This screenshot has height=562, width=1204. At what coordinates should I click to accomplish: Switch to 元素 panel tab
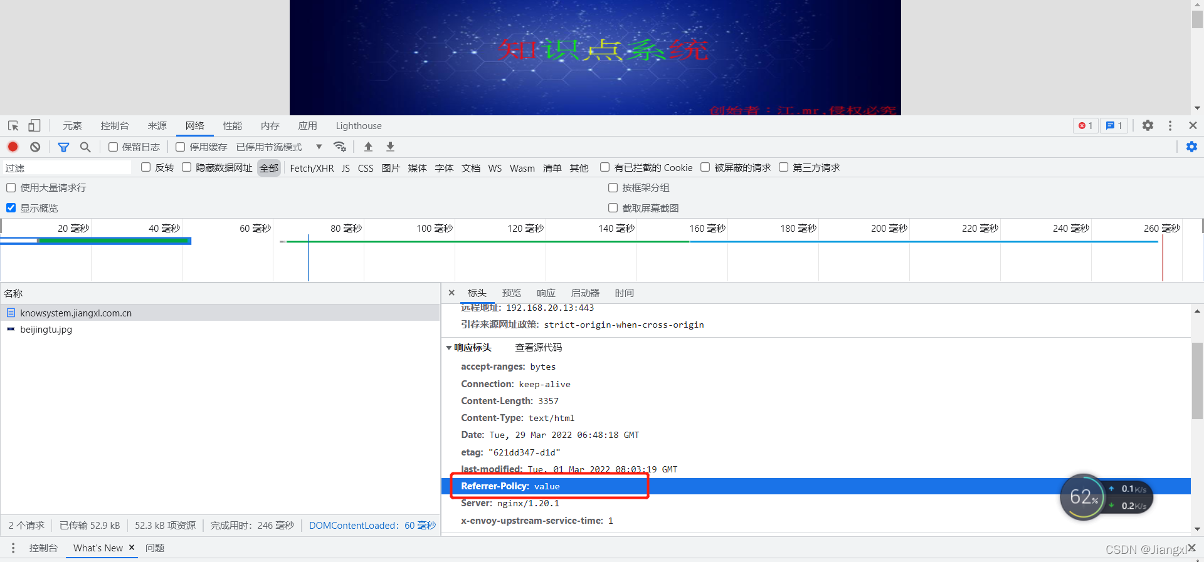pos(72,126)
